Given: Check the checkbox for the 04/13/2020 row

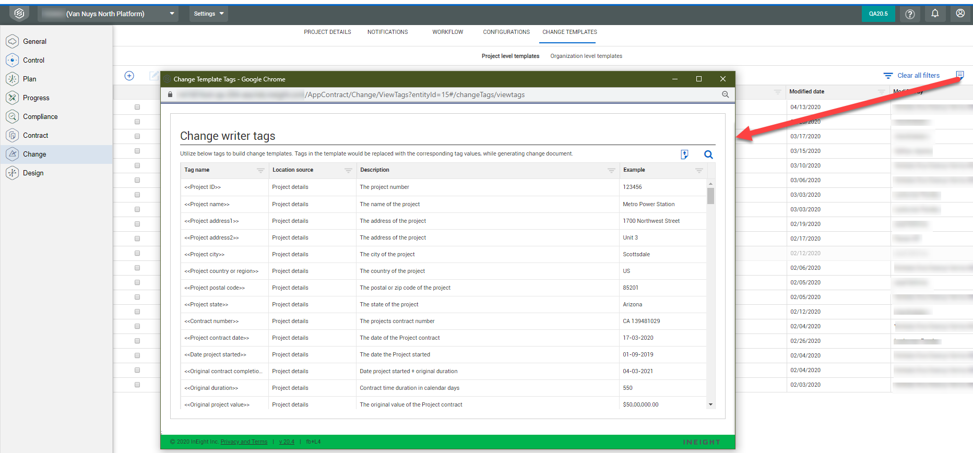Looking at the screenshot, I should click(x=137, y=107).
